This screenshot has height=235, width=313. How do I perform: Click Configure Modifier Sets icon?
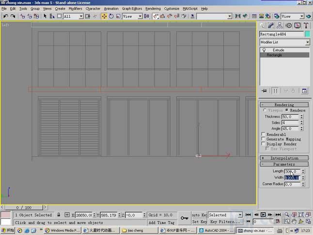(x=304, y=91)
